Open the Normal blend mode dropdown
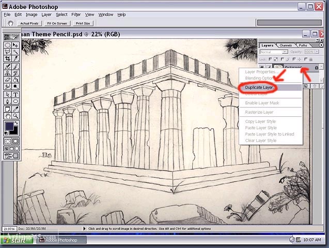 coord(274,52)
